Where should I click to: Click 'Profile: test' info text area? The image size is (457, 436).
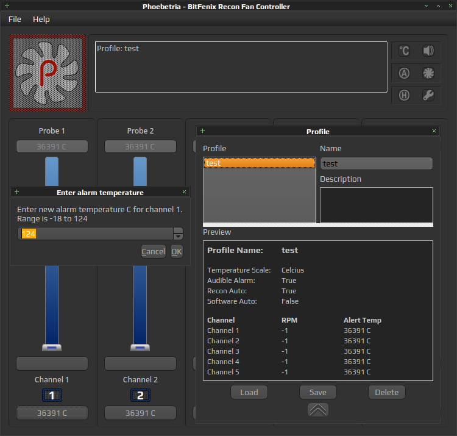pos(241,67)
